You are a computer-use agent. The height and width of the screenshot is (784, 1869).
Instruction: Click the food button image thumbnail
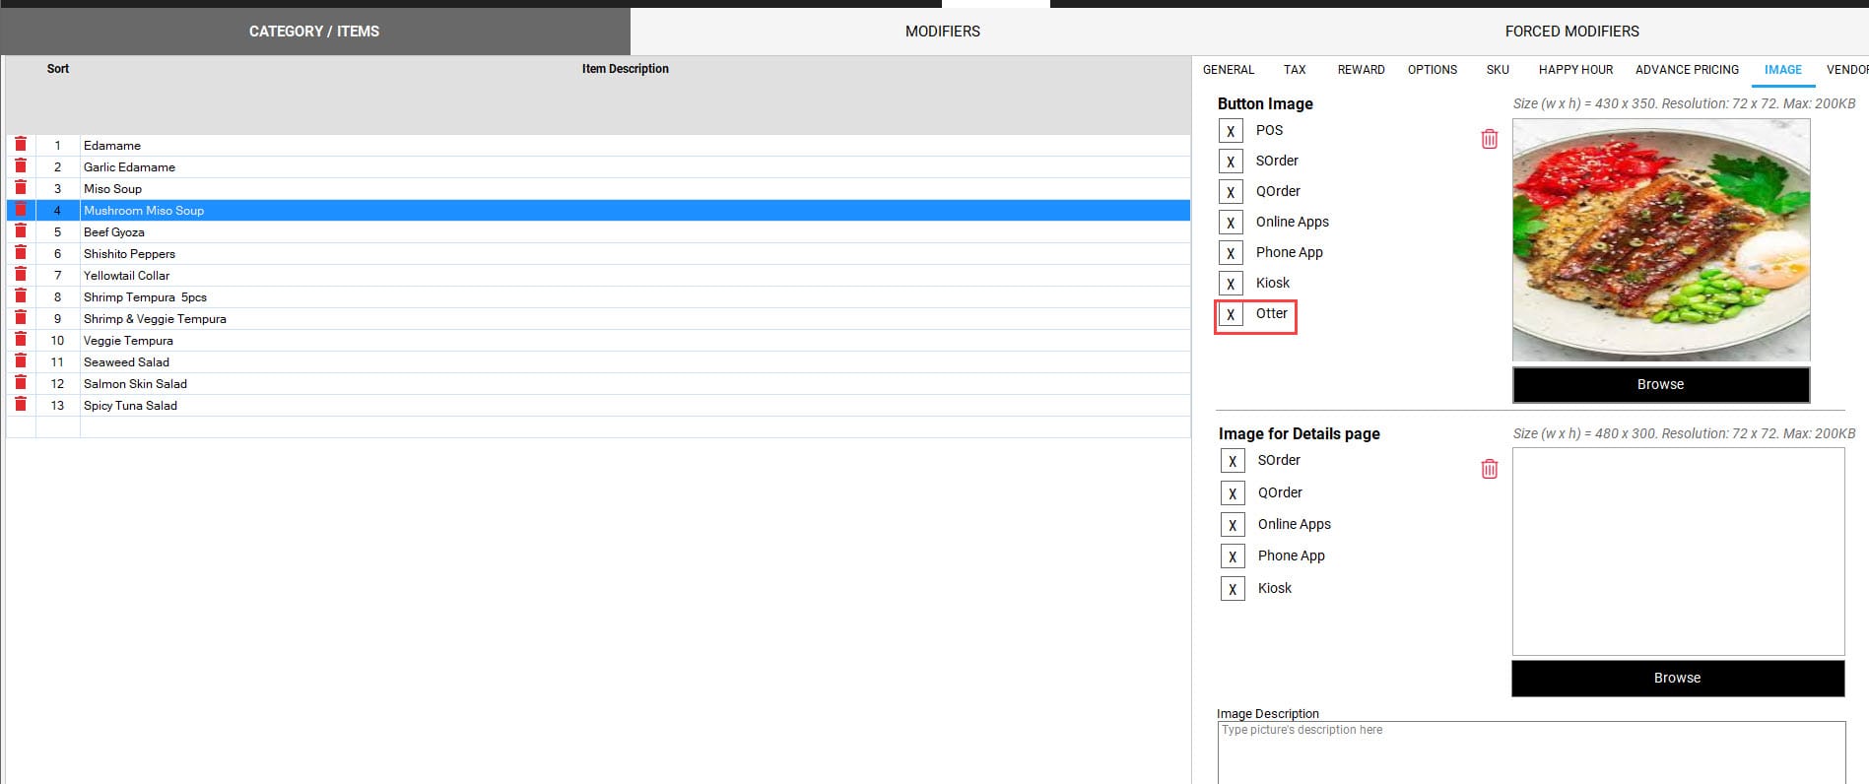pos(1660,240)
